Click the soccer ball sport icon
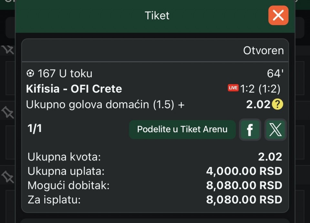 point(30,74)
